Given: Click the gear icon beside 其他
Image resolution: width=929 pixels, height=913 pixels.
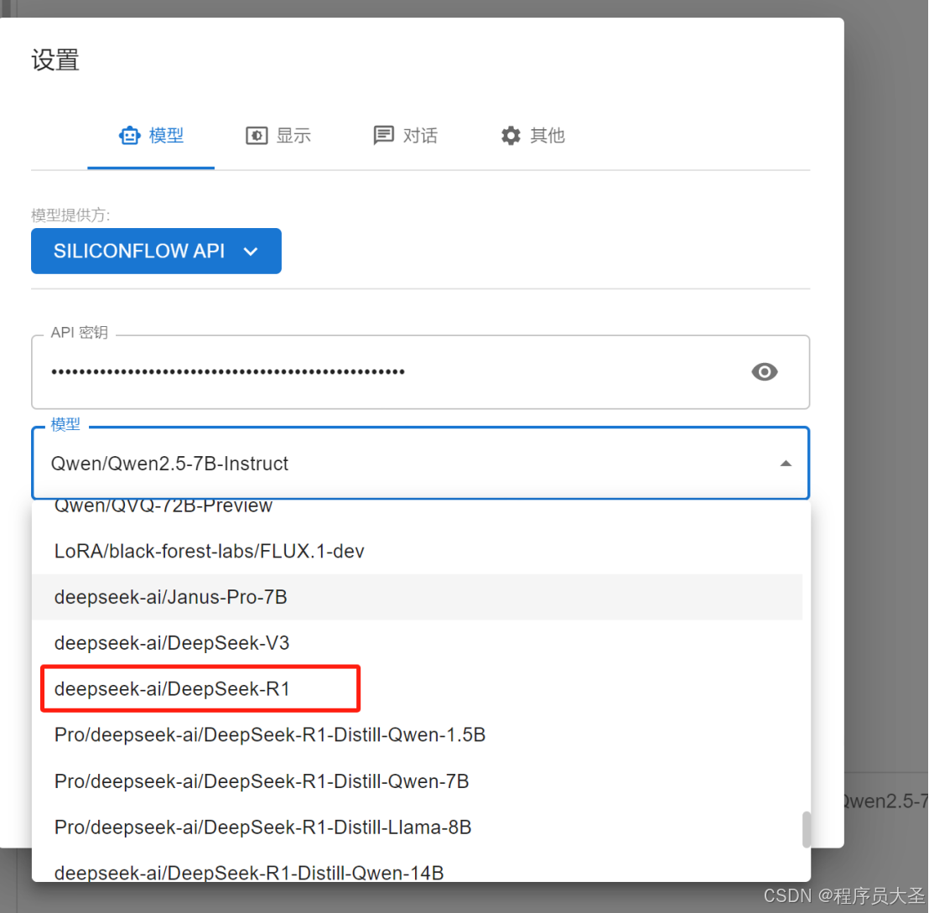Looking at the screenshot, I should pos(511,136).
